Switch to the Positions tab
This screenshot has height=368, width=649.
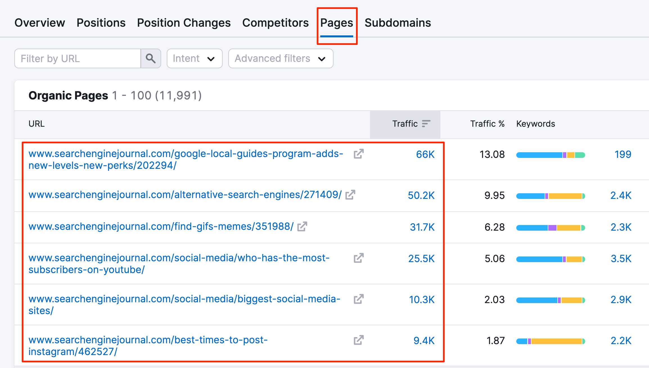[101, 23]
